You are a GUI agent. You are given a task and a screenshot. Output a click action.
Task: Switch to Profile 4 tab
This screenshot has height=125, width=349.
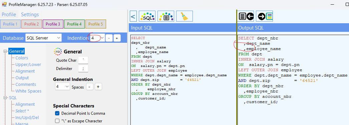(x=74, y=24)
